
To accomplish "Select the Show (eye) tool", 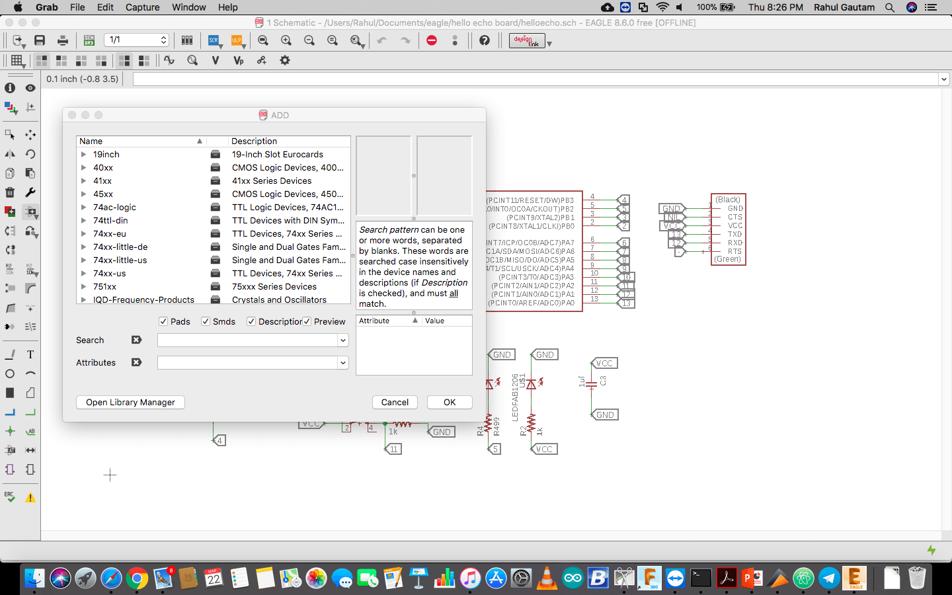I will (x=30, y=88).
